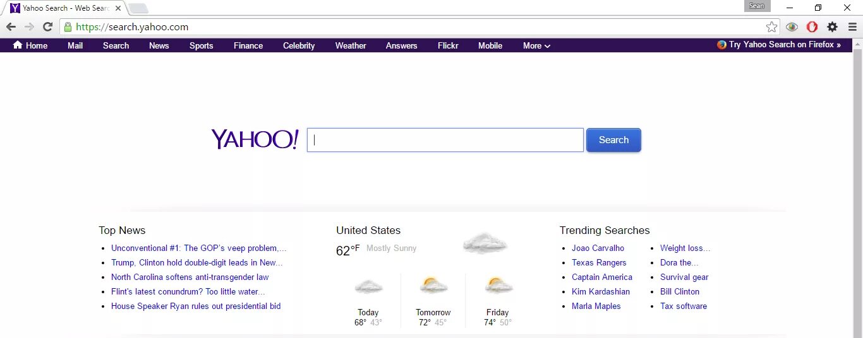Reload the page with refresh icon
The image size is (863, 338).
[47, 27]
